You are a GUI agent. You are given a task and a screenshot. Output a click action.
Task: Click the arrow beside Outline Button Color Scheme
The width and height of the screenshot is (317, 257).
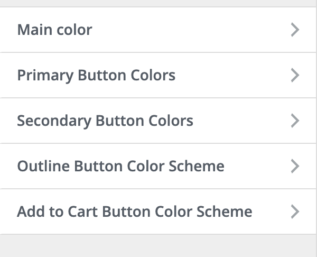295,166
